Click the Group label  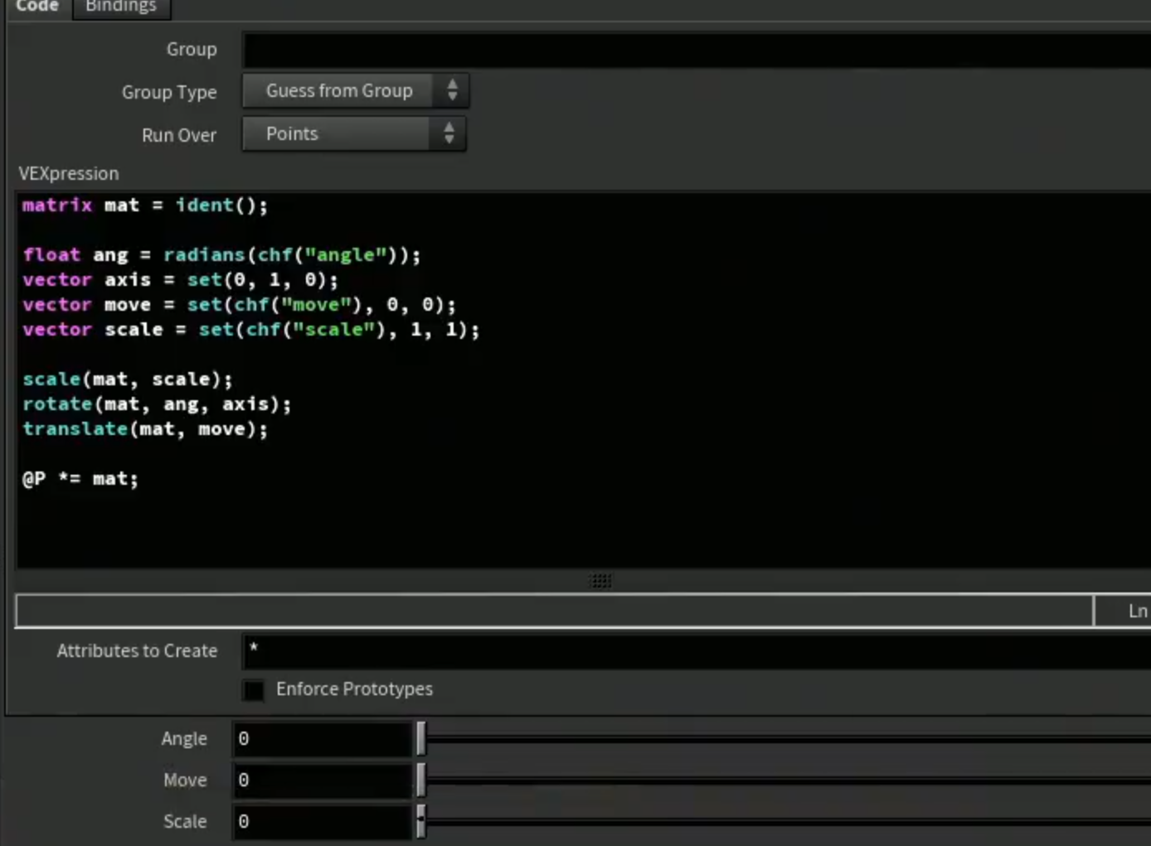tap(192, 50)
